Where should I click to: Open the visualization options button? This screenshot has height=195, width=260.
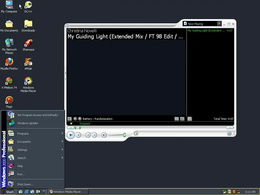tap(70, 119)
